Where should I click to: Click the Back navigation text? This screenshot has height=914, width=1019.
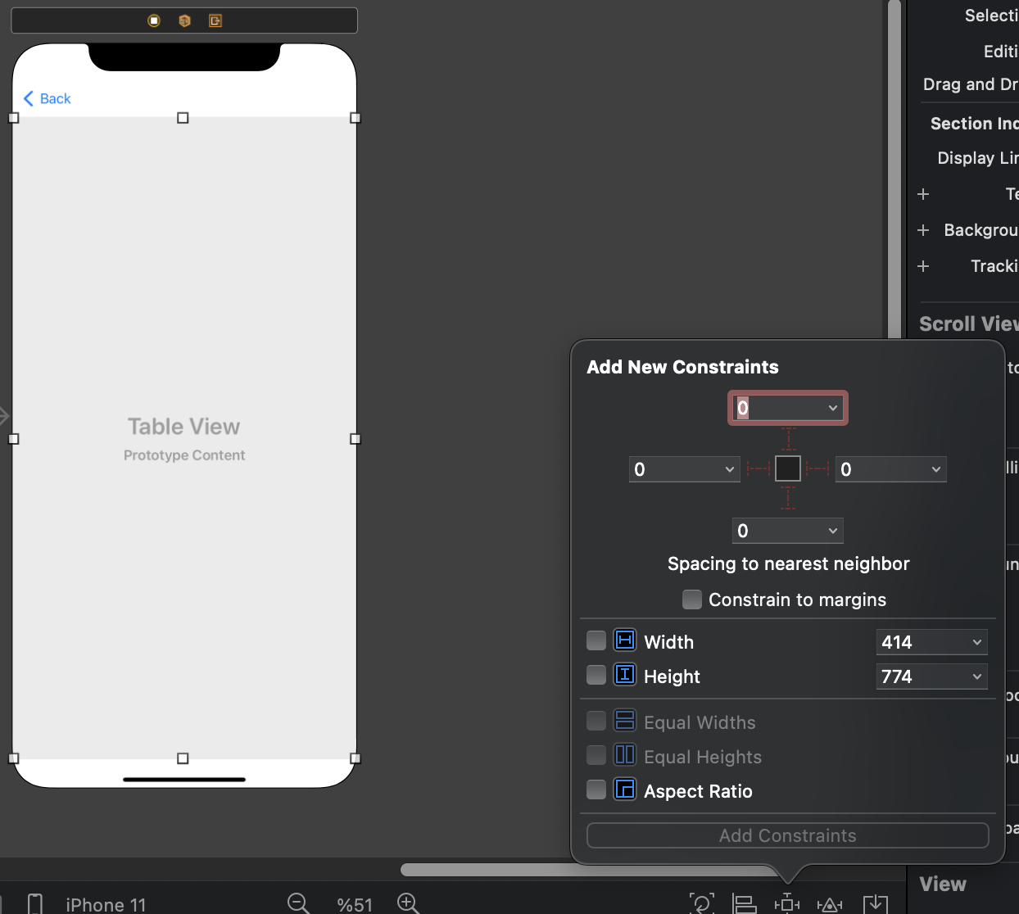(56, 98)
